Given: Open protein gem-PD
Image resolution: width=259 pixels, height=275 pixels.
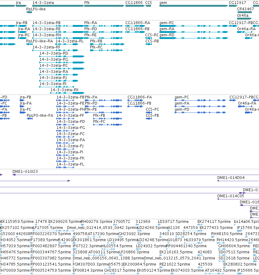Looking at the screenshot, I should click(182, 109).
